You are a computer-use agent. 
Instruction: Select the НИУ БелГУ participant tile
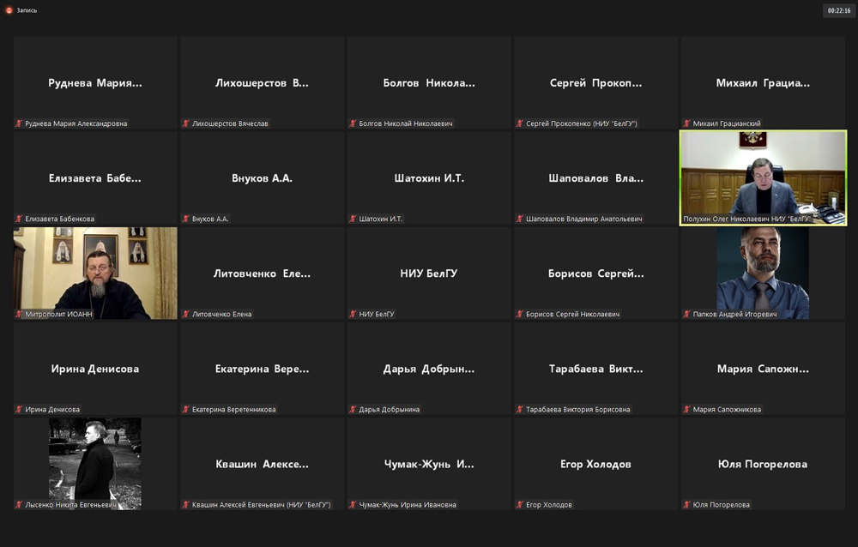[x=429, y=273]
